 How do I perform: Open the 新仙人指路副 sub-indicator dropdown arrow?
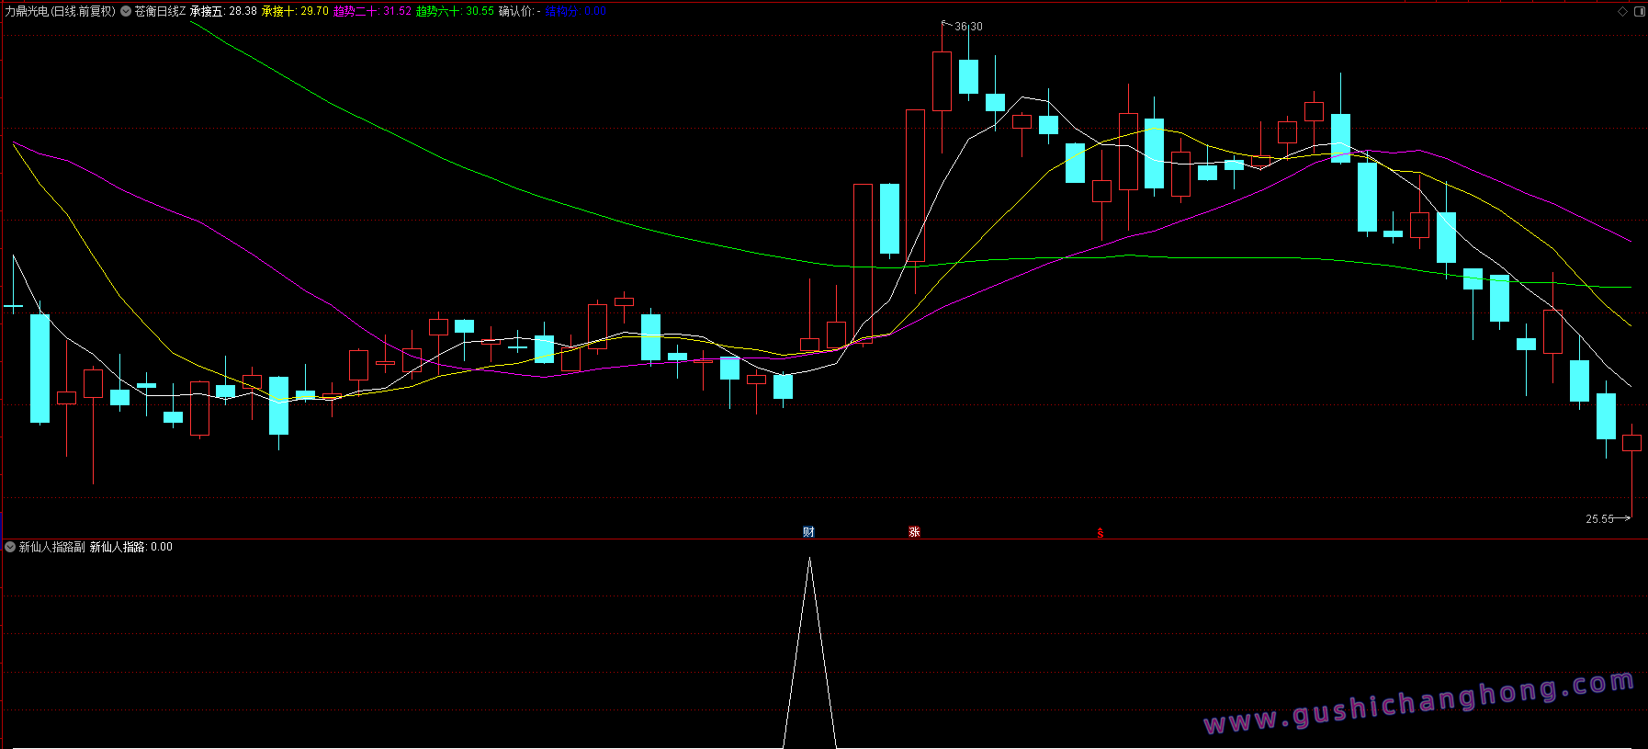(10, 547)
